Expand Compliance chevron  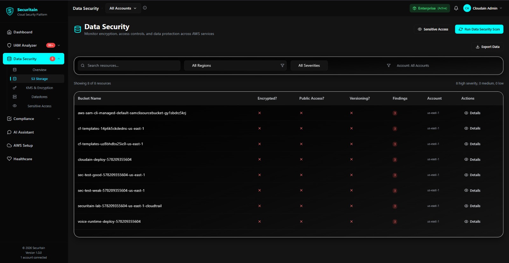[59, 119]
